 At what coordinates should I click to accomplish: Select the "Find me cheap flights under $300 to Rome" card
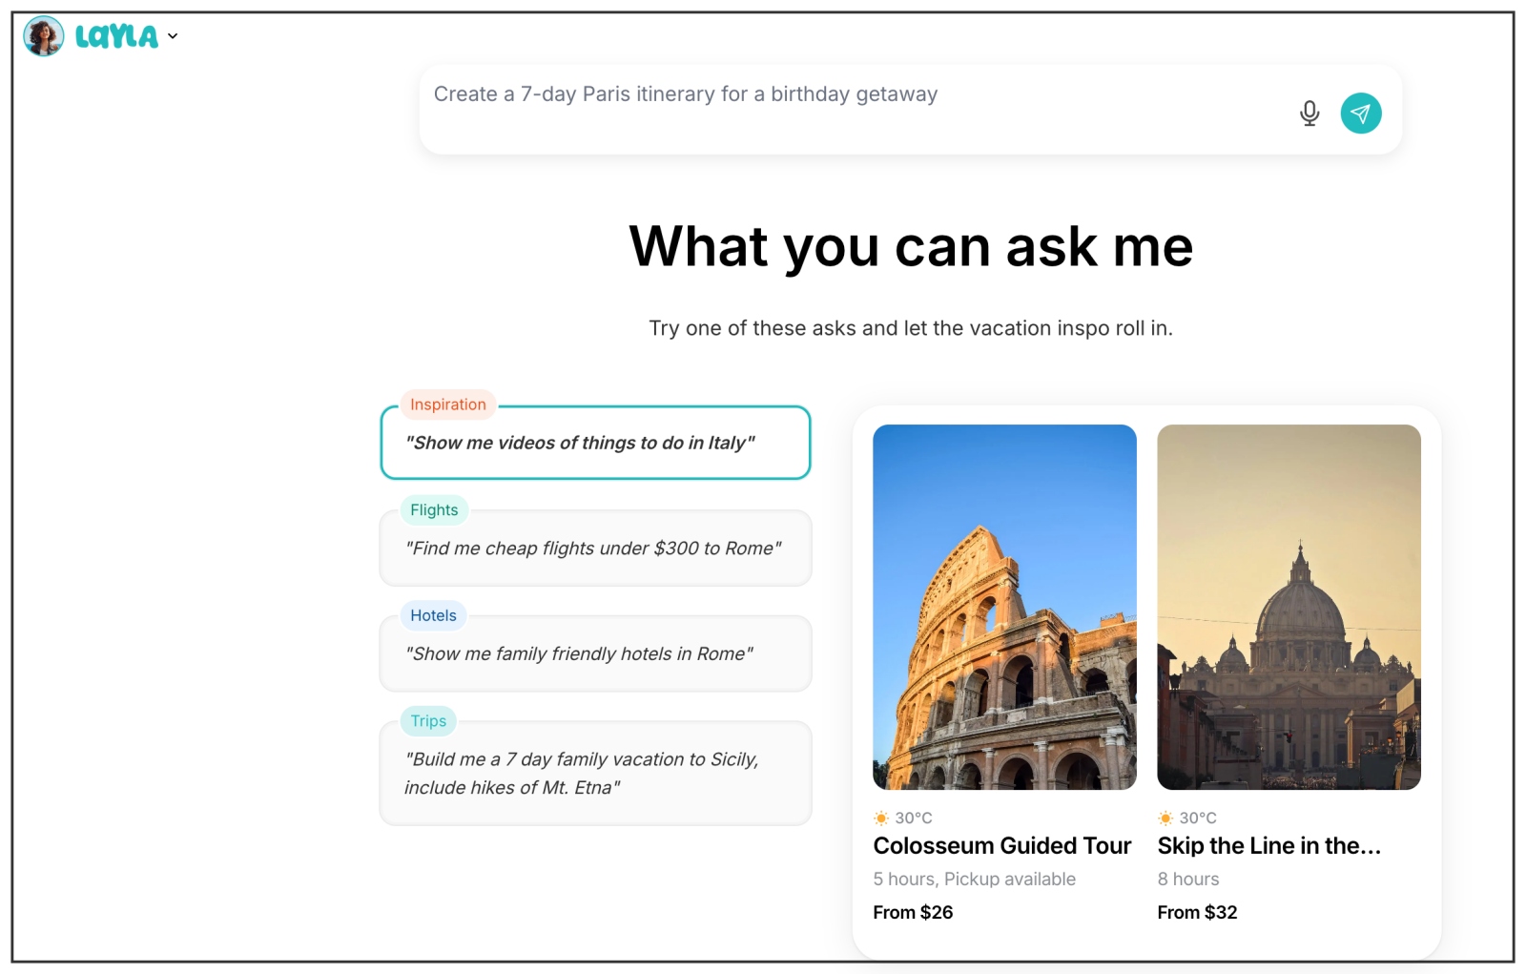click(595, 549)
